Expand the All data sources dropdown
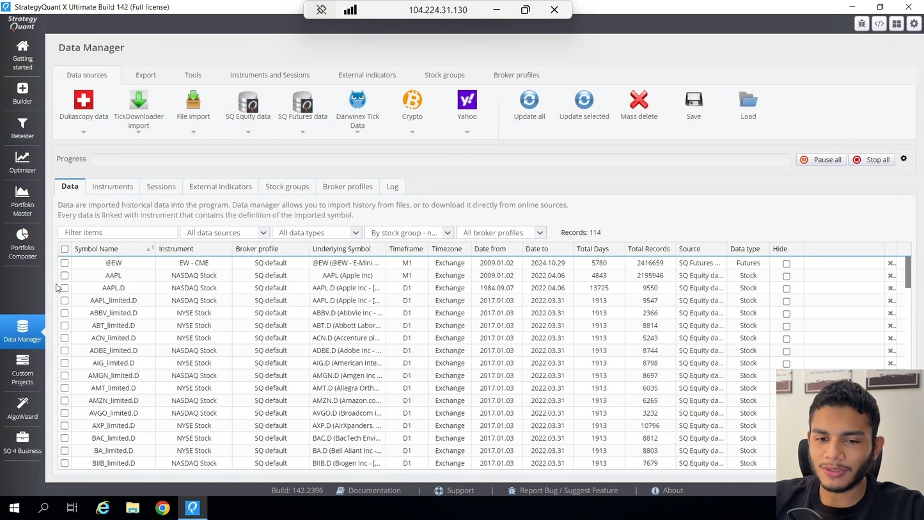This screenshot has width=924, height=520. pyautogui.click(x=225, y=233)
